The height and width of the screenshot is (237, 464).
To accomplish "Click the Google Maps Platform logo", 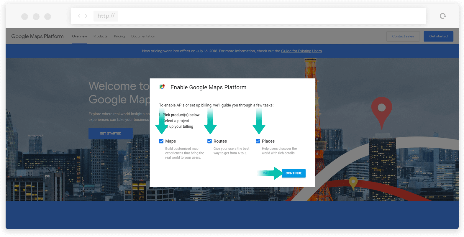I will click(37, 36).
